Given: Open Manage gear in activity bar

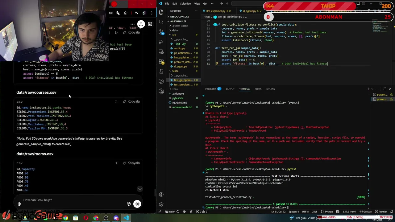Looking at the screenshot, I should 161,204.
